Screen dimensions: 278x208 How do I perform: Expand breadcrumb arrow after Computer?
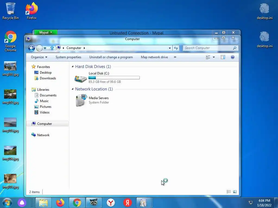point(84,48)
